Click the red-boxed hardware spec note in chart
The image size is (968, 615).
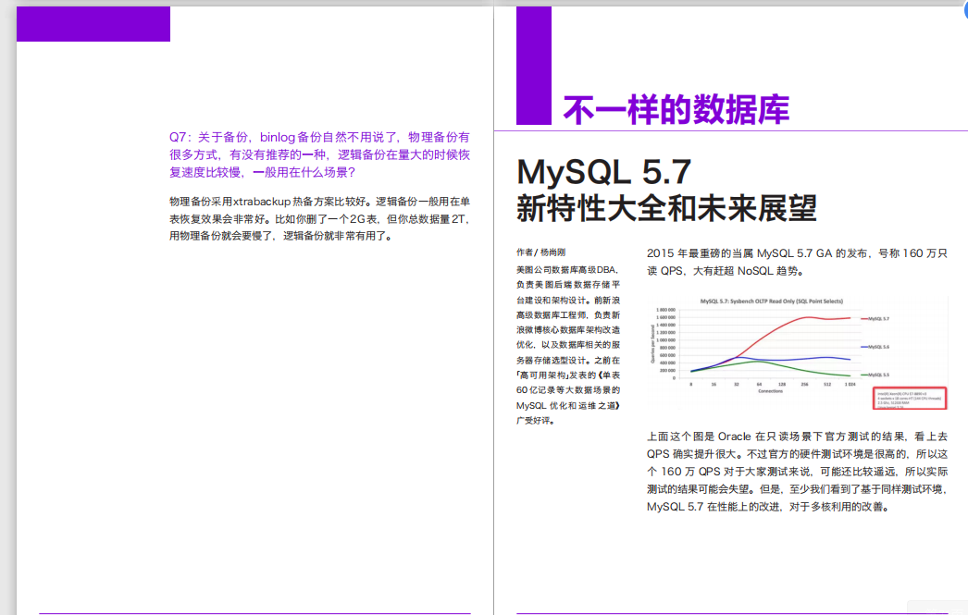click(910, 399)
